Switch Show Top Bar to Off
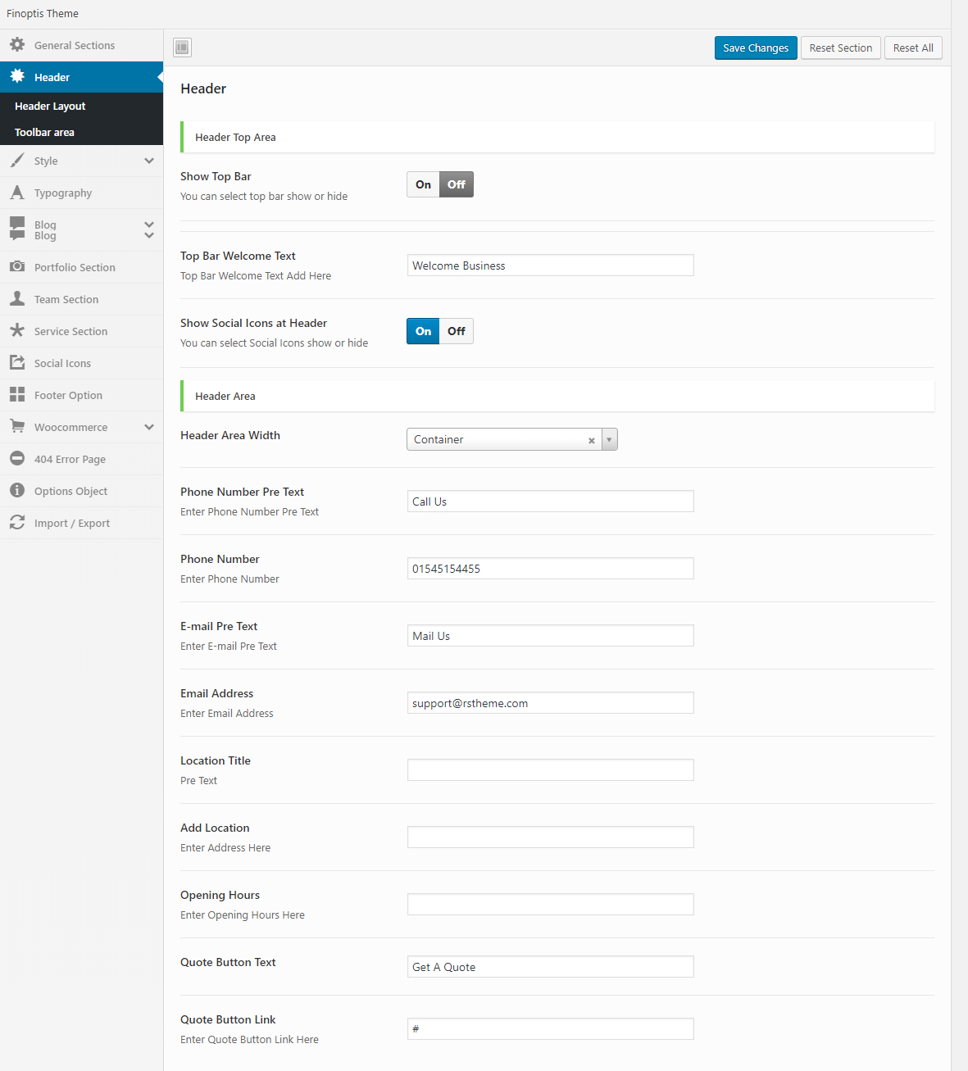This screenshot has width=968, height=1071. point(457,184)
